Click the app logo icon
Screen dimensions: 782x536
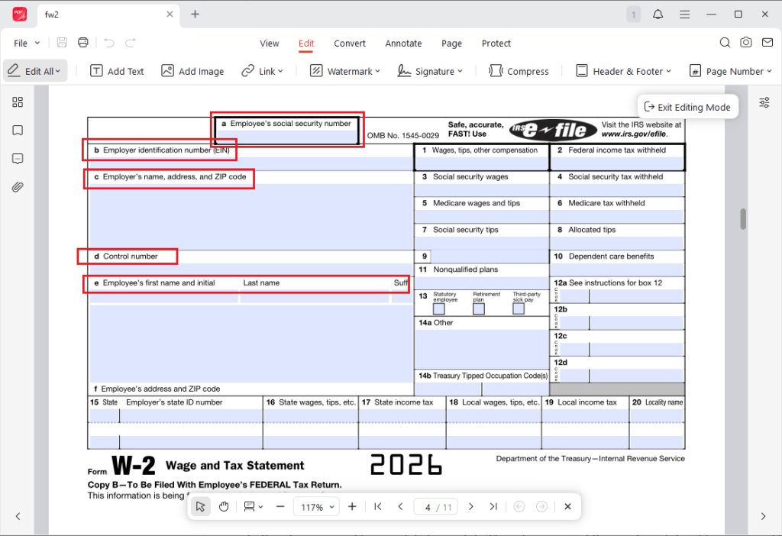19,15
